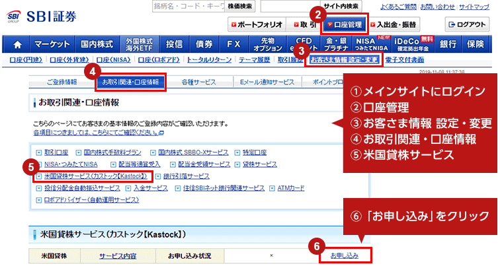
Task: Open the サイトマップ link
Action: tap(474, 7)
